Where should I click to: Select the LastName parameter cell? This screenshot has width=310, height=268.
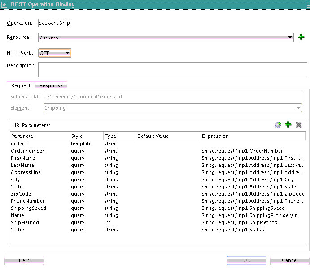(40, 165)
